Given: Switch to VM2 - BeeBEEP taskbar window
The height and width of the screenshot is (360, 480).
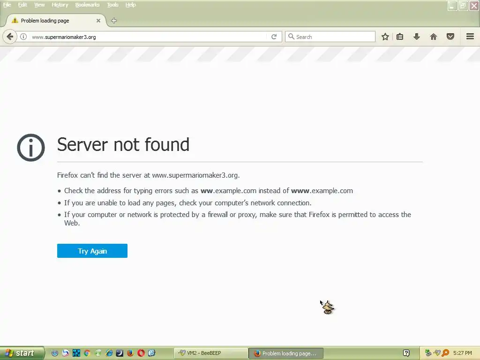Looking at the screenshot, I should 210,353.
